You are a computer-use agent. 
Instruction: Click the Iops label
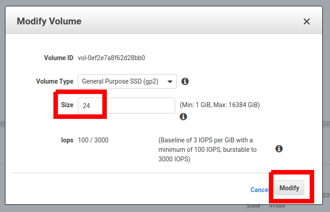pos(67,140)
